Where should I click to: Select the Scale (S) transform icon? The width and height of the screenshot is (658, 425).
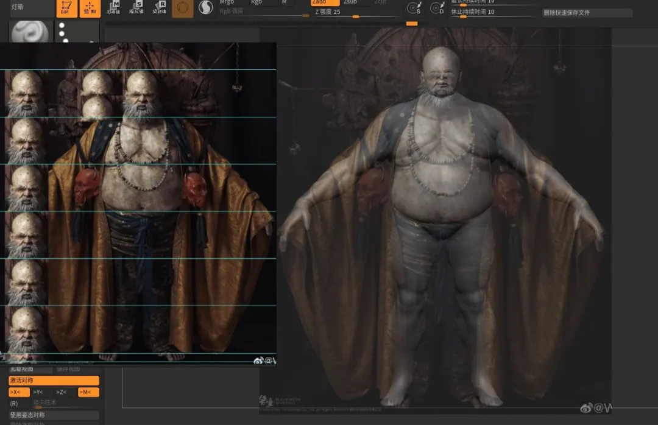coord(136,7)
